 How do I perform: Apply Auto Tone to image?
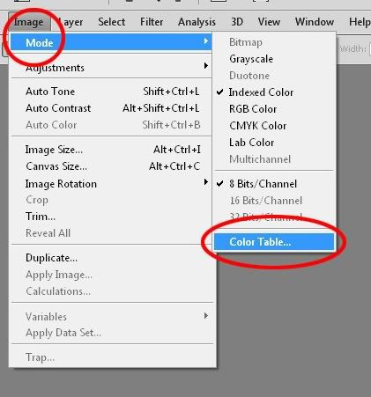[111, 92]
